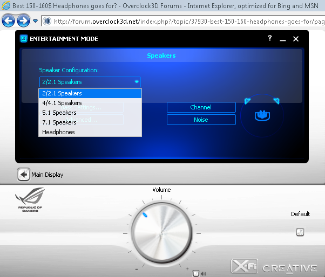Toggle mute checkbox below the volume knob
Viewport: 325px width, 277px height.
[x=195, y=273]
